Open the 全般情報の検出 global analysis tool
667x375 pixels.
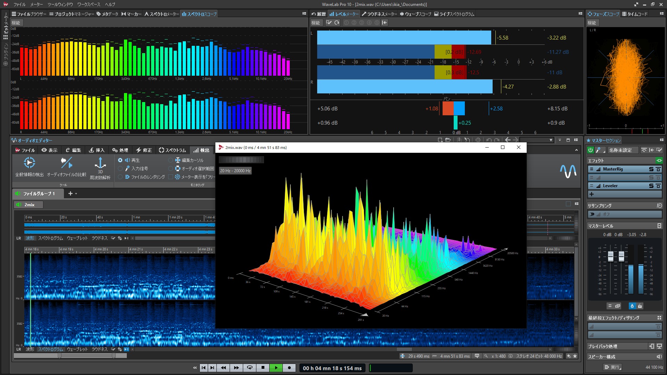(x=30, y=167)
